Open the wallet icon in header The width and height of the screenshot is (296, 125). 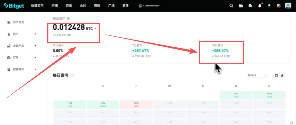click(241, 6)
